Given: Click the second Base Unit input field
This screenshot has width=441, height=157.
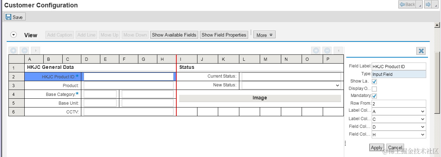Looking at the screenshot, I should tap(147, 103).
